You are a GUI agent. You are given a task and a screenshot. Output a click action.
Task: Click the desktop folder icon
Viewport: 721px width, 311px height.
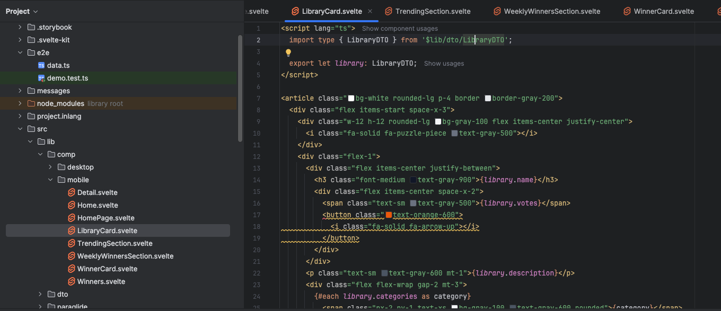coord(61,167)
